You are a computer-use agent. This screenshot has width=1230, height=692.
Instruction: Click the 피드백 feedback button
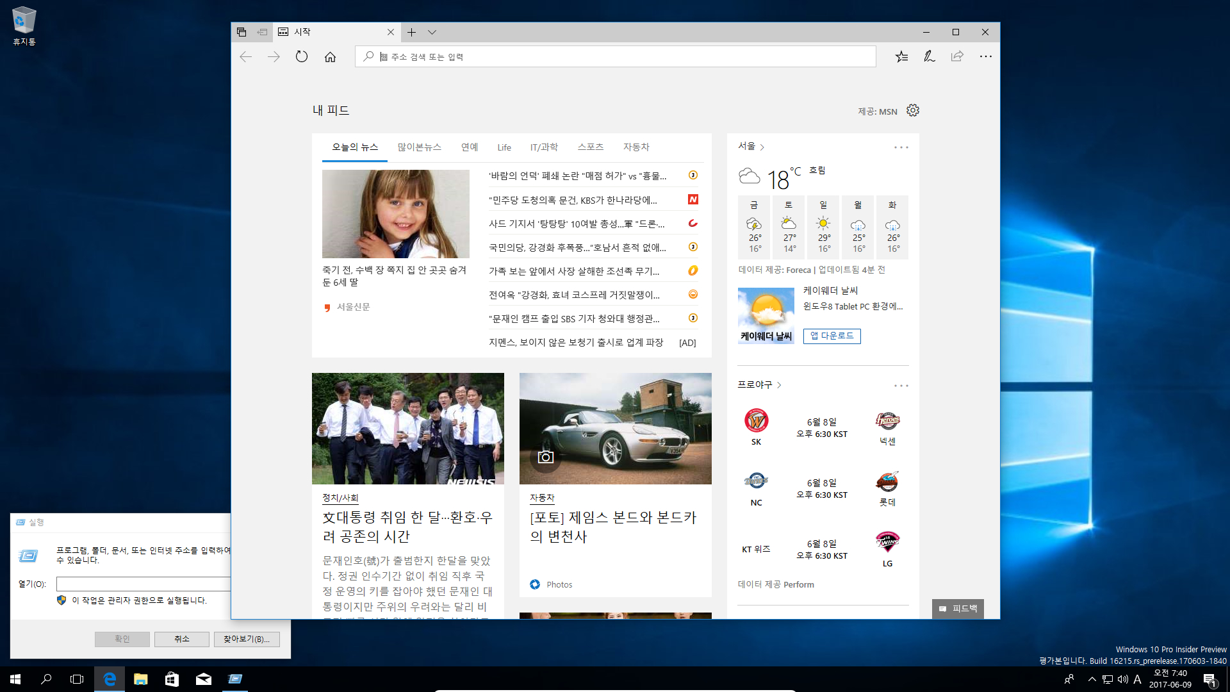pyautogui.click(x=958, y=609)
